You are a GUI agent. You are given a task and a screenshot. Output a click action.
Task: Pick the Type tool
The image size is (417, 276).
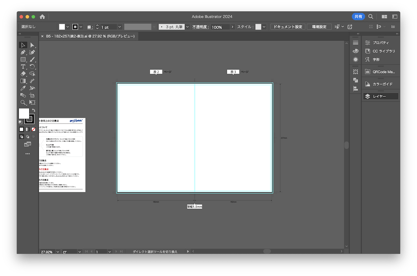pos(24,67)
